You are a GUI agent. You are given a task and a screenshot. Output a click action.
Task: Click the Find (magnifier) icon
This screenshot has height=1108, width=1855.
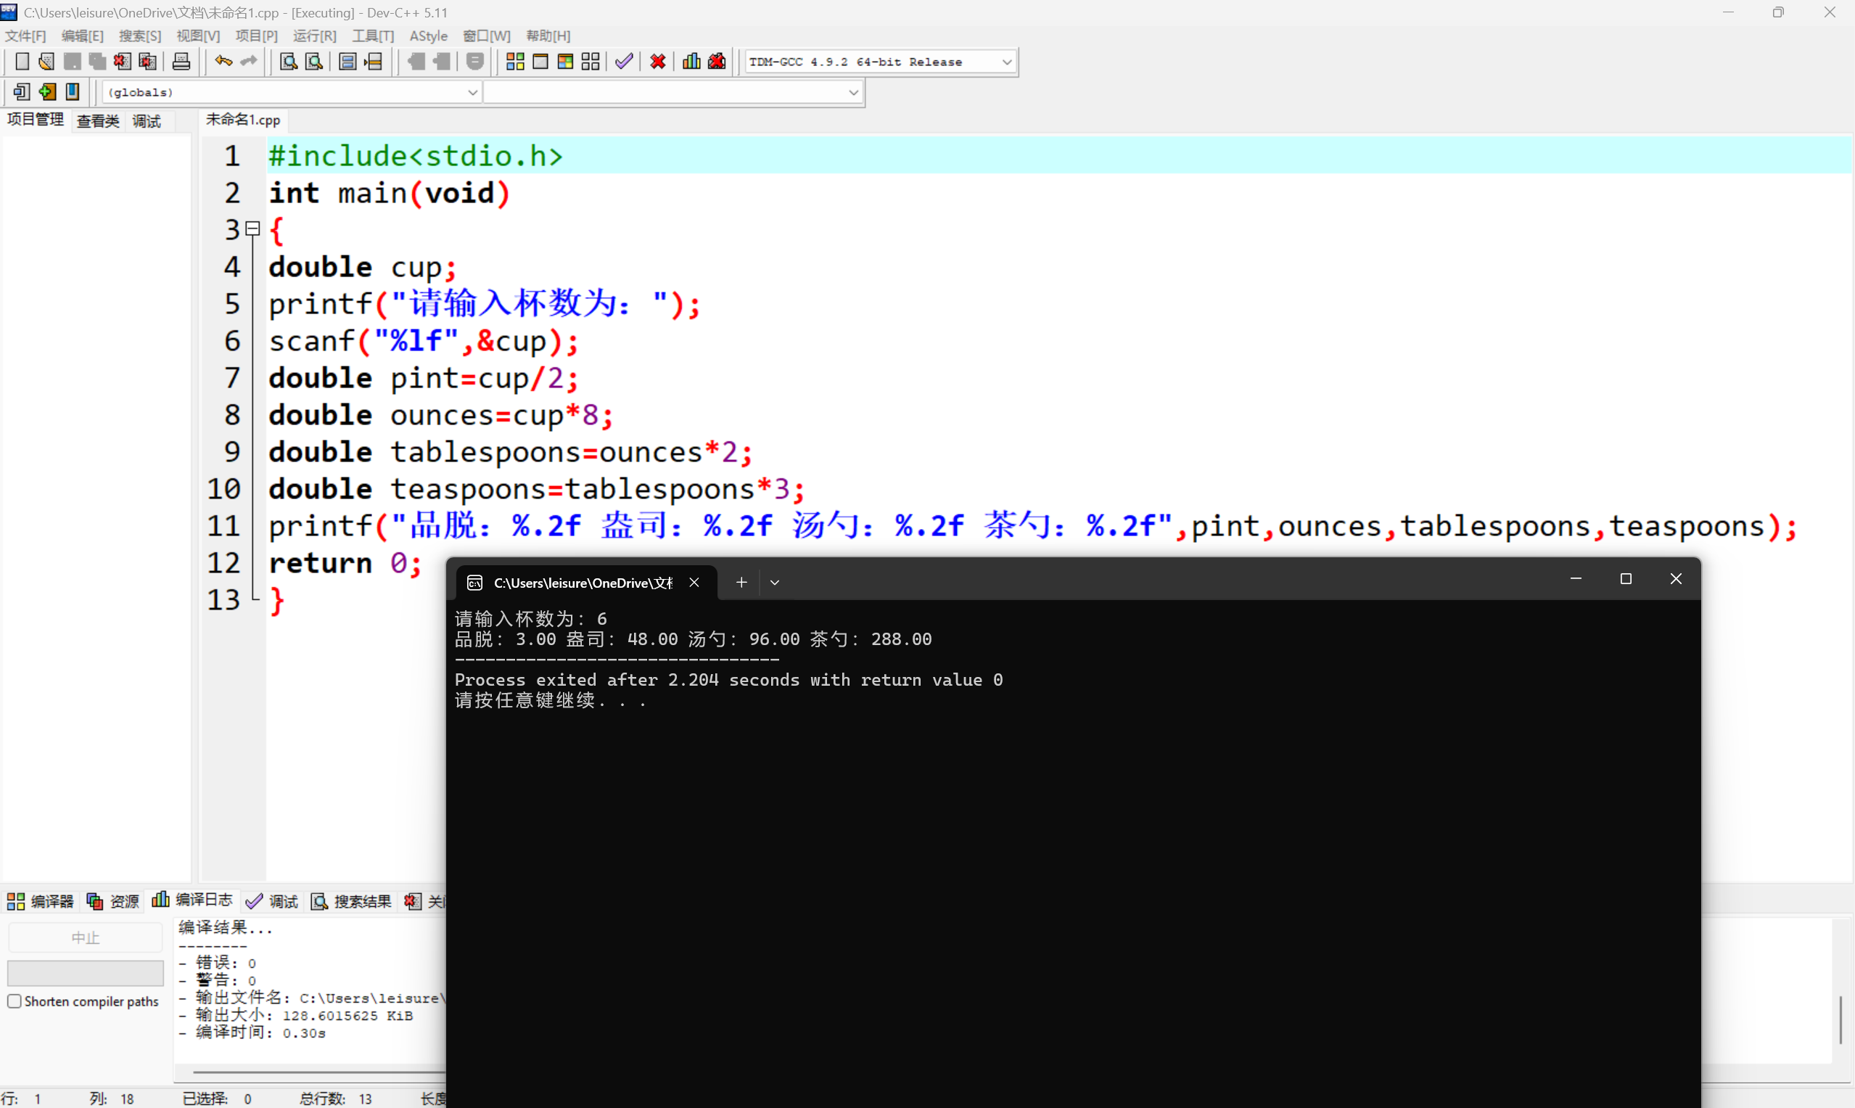287,61
